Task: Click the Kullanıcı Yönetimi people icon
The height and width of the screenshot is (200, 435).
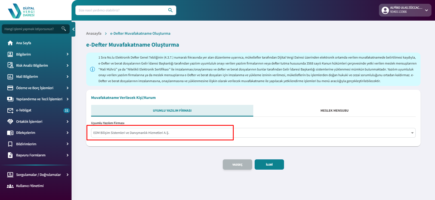Action: pyautogui.click(x=10, y=186)
